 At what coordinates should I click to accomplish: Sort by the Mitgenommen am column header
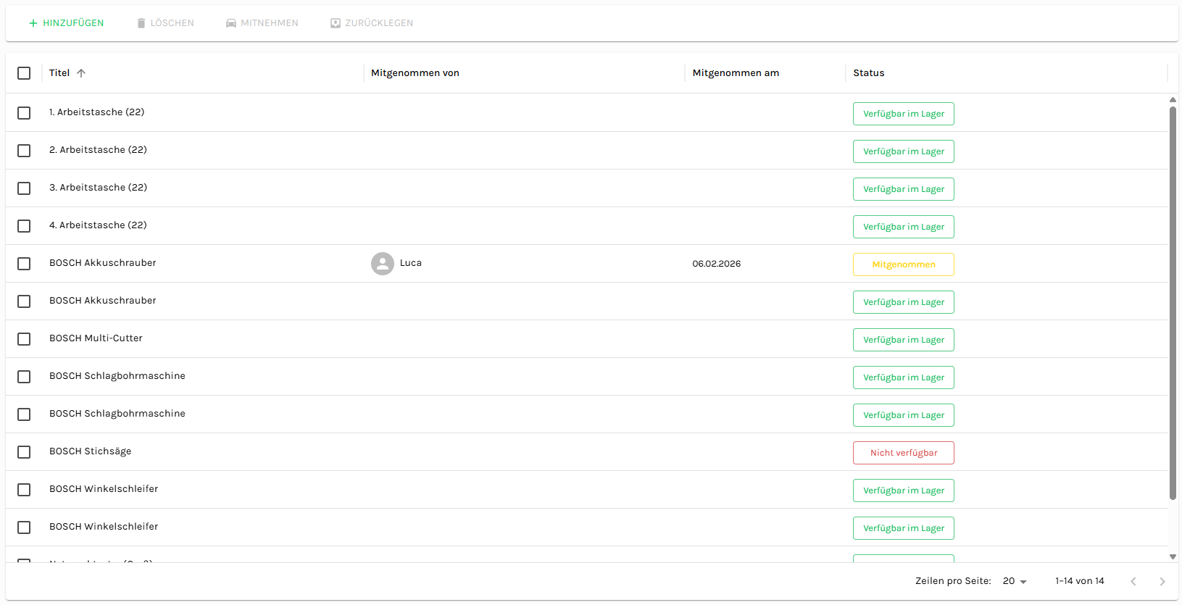click(x=735, y=73)
